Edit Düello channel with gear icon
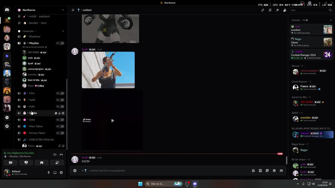The height and width of the screenshot is (188, 335). click(x=63, y=113)
